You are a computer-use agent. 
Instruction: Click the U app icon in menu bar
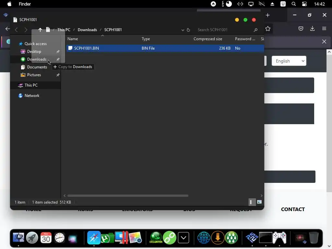tap(283, 4)
